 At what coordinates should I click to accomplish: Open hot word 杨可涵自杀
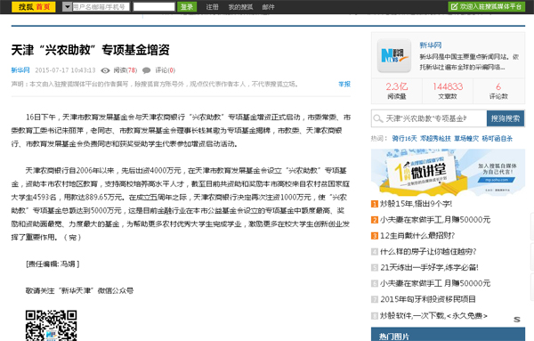[x=498, y=138]
